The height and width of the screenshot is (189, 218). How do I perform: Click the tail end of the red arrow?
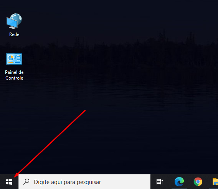click(85, 111)
